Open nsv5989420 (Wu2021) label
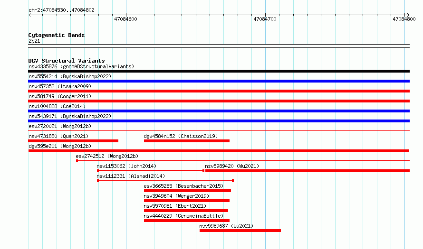Image resolution: width=423 pixels, height=249 pixels. (232, 166)
